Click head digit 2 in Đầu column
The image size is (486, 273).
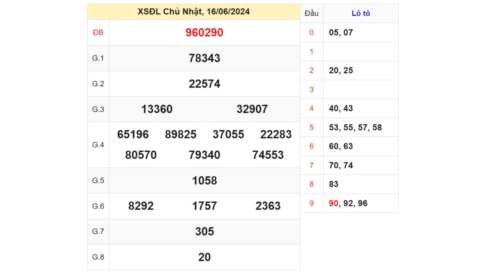click(311, 71)
